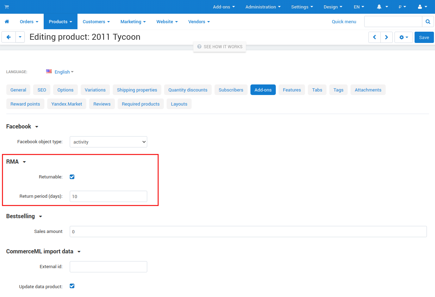Go back using the left arrow button
The image size is (435, 297).
[8, 37]
